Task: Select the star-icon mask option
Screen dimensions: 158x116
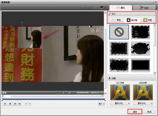Action: point(132,20)
